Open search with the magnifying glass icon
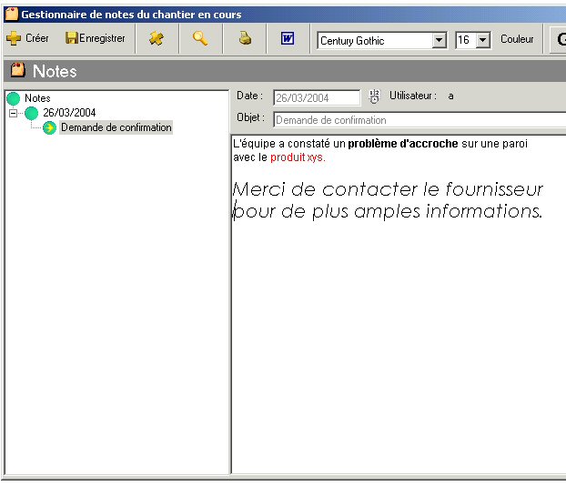Viewport: 566px width, 486px height. point(200,38)
